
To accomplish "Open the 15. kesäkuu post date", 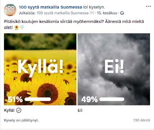I will coord(107,13).
